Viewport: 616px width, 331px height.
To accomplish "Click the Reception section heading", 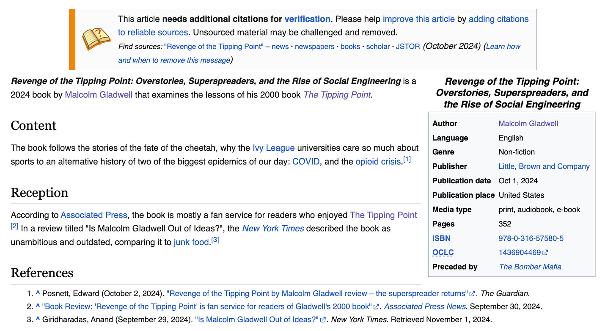I will [x=39, y=193].
